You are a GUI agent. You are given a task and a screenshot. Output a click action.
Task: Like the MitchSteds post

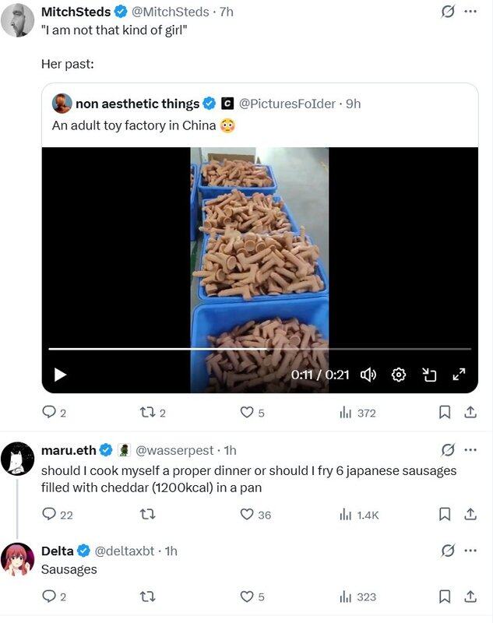point(247,413)
